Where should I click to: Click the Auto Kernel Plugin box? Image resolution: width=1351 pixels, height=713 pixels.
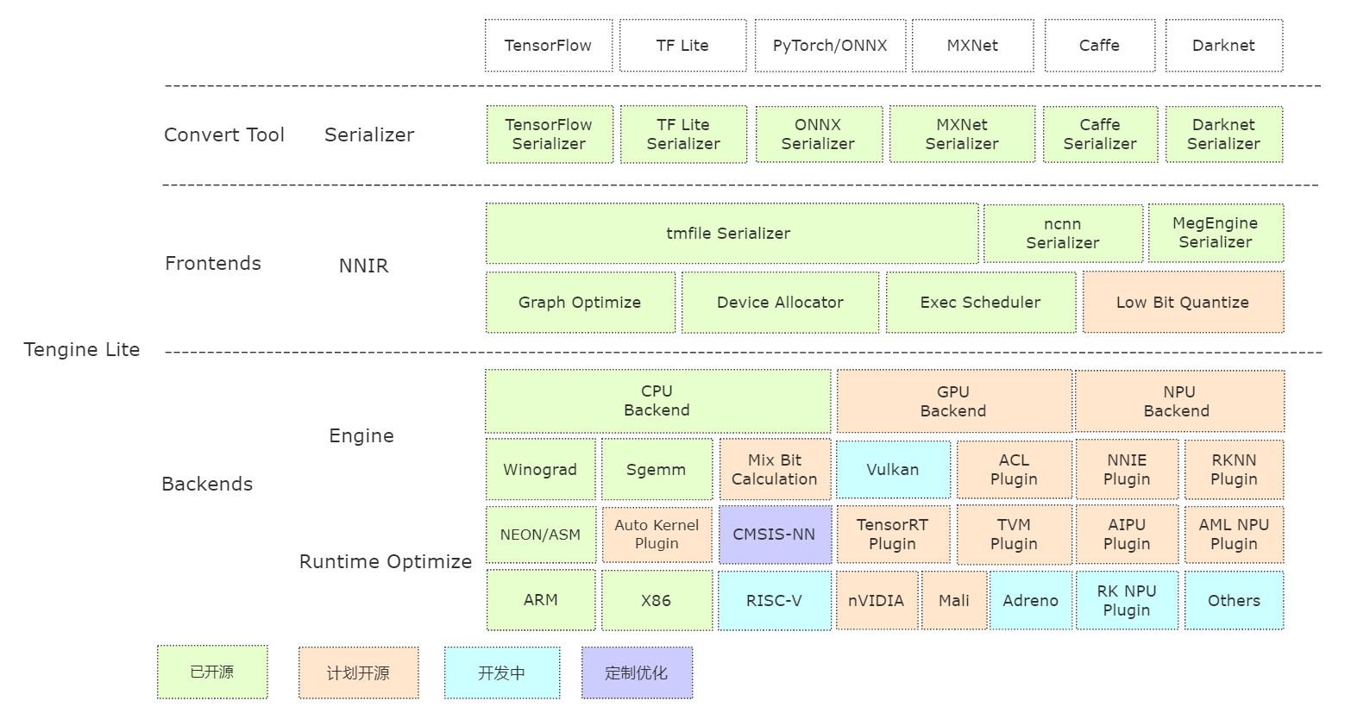[x=657, y=535]
